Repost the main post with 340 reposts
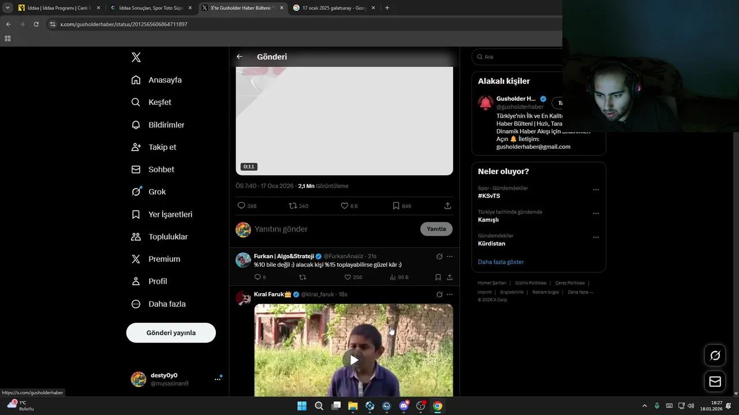Screen dimensions: 739x415 click(298, 206)
